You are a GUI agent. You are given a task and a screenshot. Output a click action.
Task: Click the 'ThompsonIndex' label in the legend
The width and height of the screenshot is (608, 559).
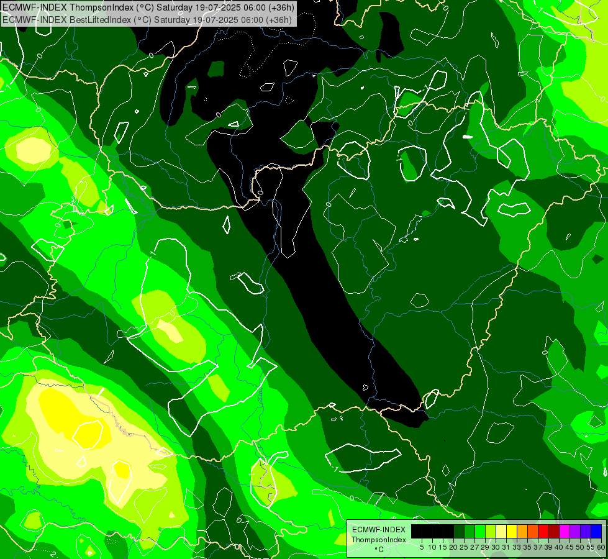379,540
